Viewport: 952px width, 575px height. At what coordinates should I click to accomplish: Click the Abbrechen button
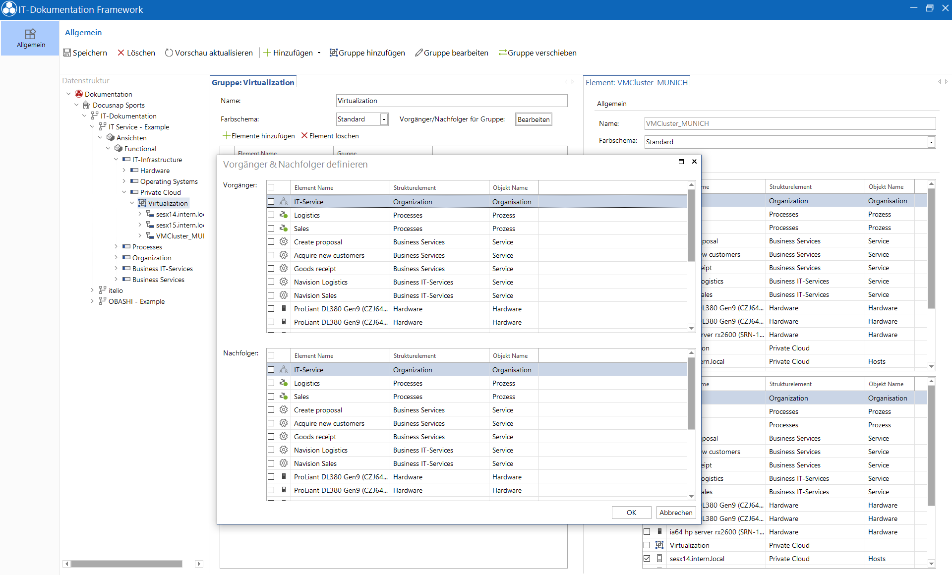(676, 513)
